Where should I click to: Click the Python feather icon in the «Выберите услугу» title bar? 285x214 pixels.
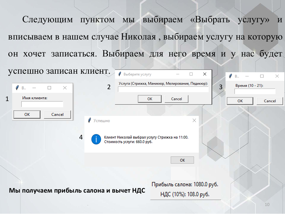tap(120, 74)
